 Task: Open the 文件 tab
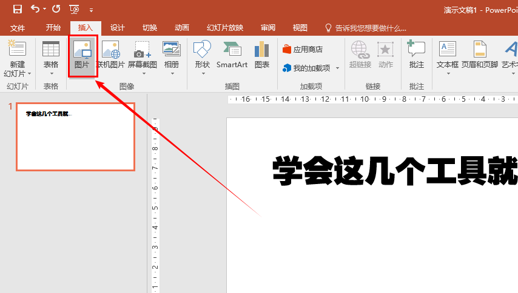click(x=17, y=28)
